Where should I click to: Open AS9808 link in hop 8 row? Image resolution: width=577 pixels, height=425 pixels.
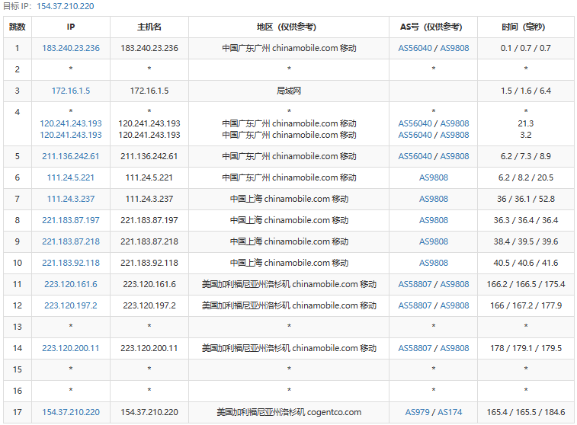[434, 220]
